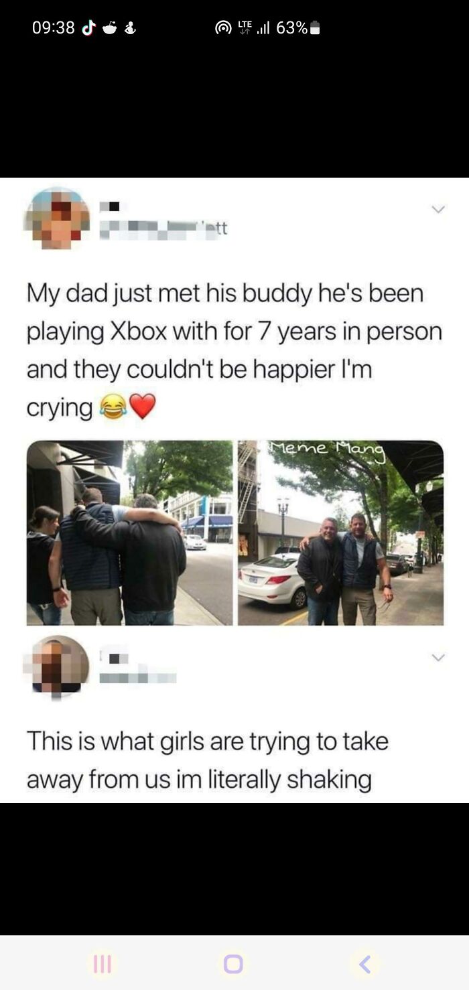This screenshot has width=469, height=990.
Task: Tap the crying-laughing emoji in the tweet
Action: pyautogui.click(x=113, y=407)
